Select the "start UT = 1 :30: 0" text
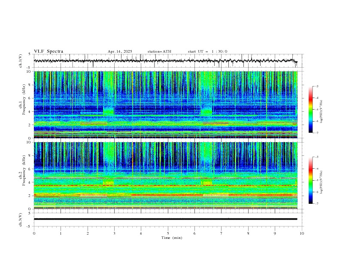 point(207,51)
